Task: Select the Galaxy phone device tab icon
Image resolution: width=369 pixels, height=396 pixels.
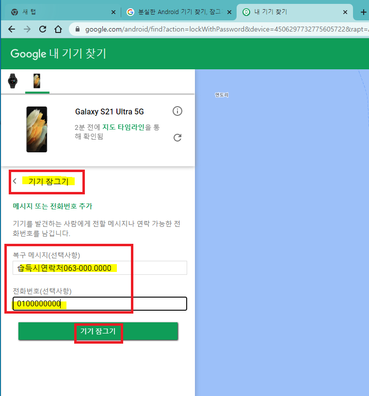Action: point(37,81)
